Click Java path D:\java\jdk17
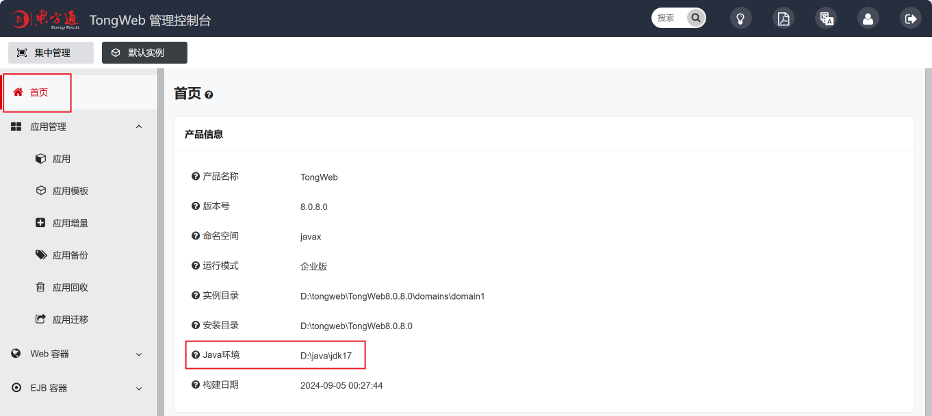The width and height of the screenshot is (932, 416). click(326, 356)
